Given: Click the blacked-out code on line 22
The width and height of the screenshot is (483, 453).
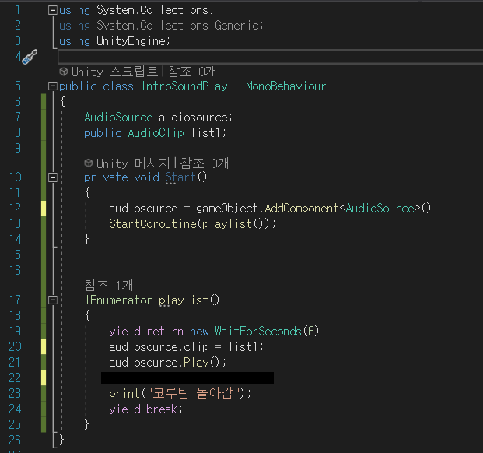Looking at the screenshot, I should point(187,377).
